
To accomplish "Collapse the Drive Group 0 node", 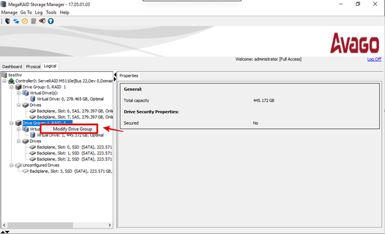I will point(12,87).
